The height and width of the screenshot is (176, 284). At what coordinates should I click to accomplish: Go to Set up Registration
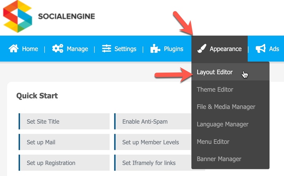tap(64, 163)
